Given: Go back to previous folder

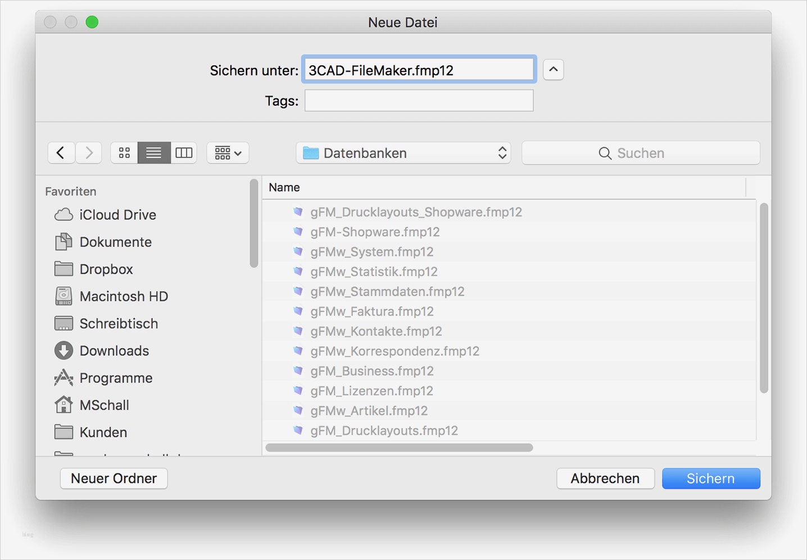Looking at the screenshot, I should click(x=61, y=153).
